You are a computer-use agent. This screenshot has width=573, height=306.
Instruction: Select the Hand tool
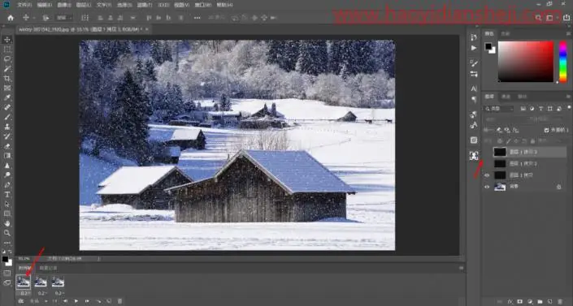(x=7, y=223)
